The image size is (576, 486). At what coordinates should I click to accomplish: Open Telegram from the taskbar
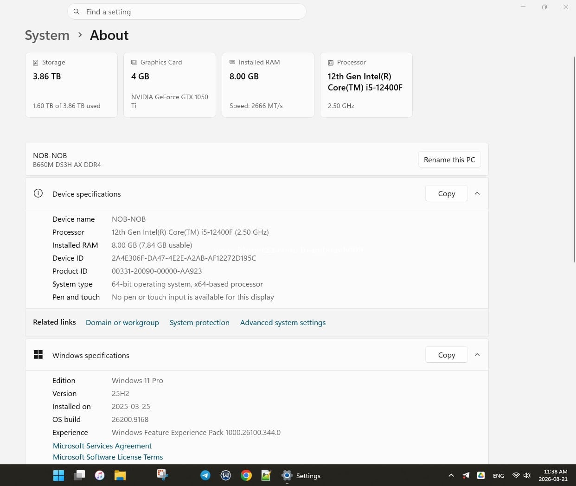(205, 475)
